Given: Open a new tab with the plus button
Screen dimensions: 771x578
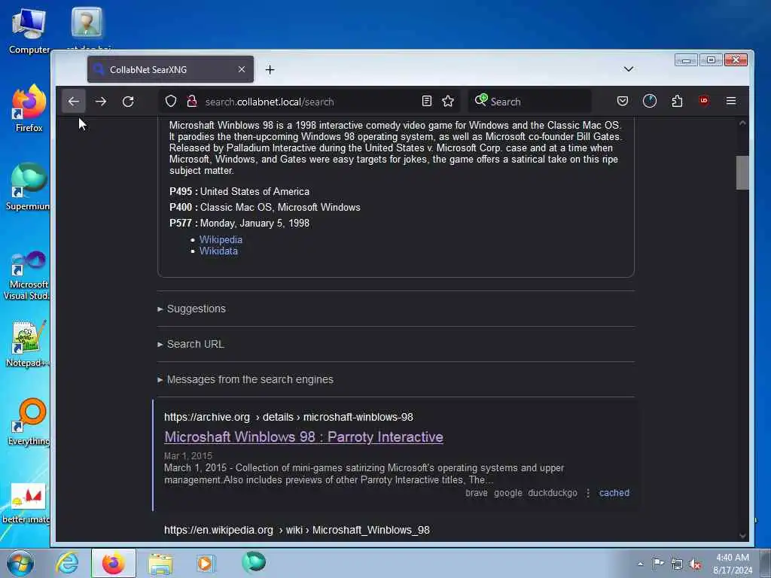Looking at the screenshot, I should pos(270,70).
